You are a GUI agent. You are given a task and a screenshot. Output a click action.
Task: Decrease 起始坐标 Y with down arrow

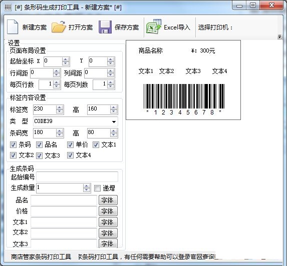[x=111, y=63]
